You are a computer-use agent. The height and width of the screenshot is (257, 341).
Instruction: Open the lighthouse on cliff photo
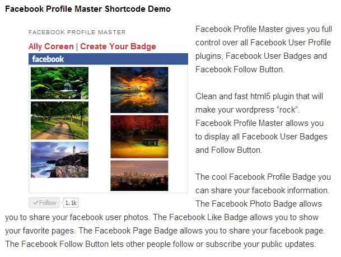point(59,160)
